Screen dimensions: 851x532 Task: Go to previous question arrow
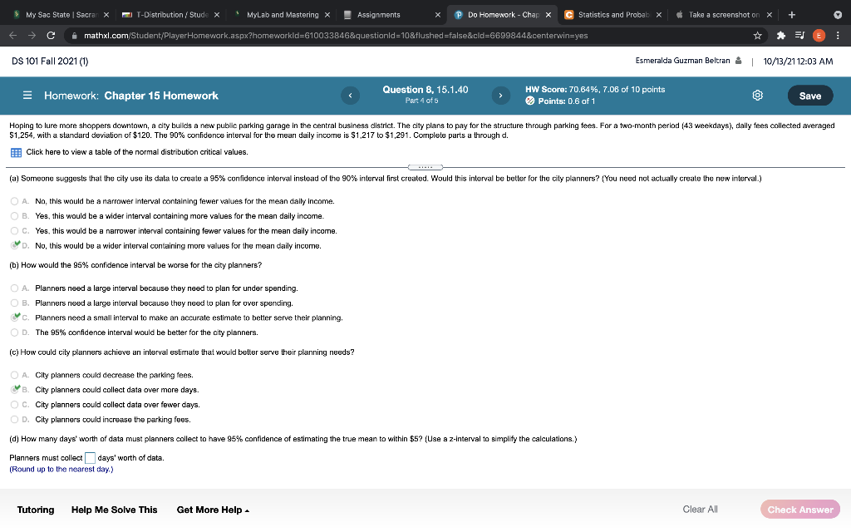(350, 96)
